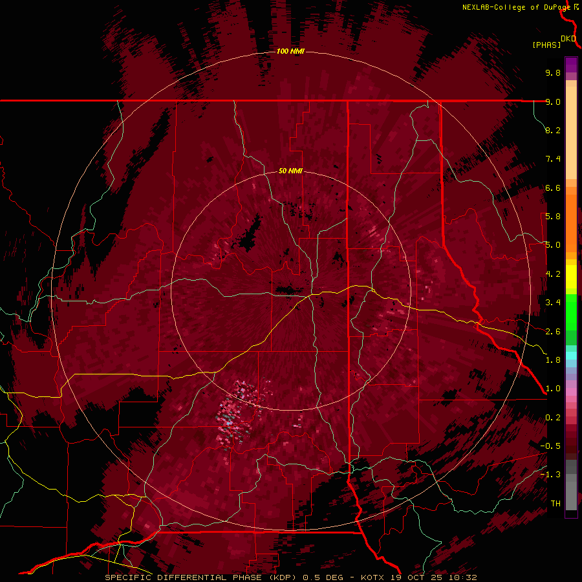This screenshot has width=582, height=582.
Task: Click the 9.0 value on the scale
Action: tap(553, 102)
